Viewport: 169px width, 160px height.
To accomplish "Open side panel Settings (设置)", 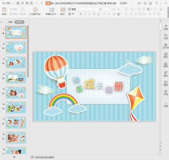I will [166, 105].
